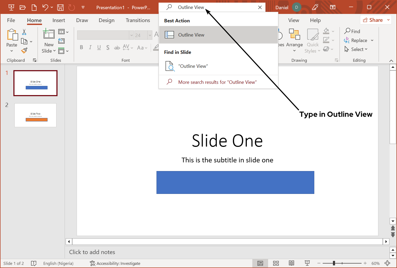Click the Share button
Viewport: 397px width, 268px height.
pyautogui.click(x=375, y=20)
